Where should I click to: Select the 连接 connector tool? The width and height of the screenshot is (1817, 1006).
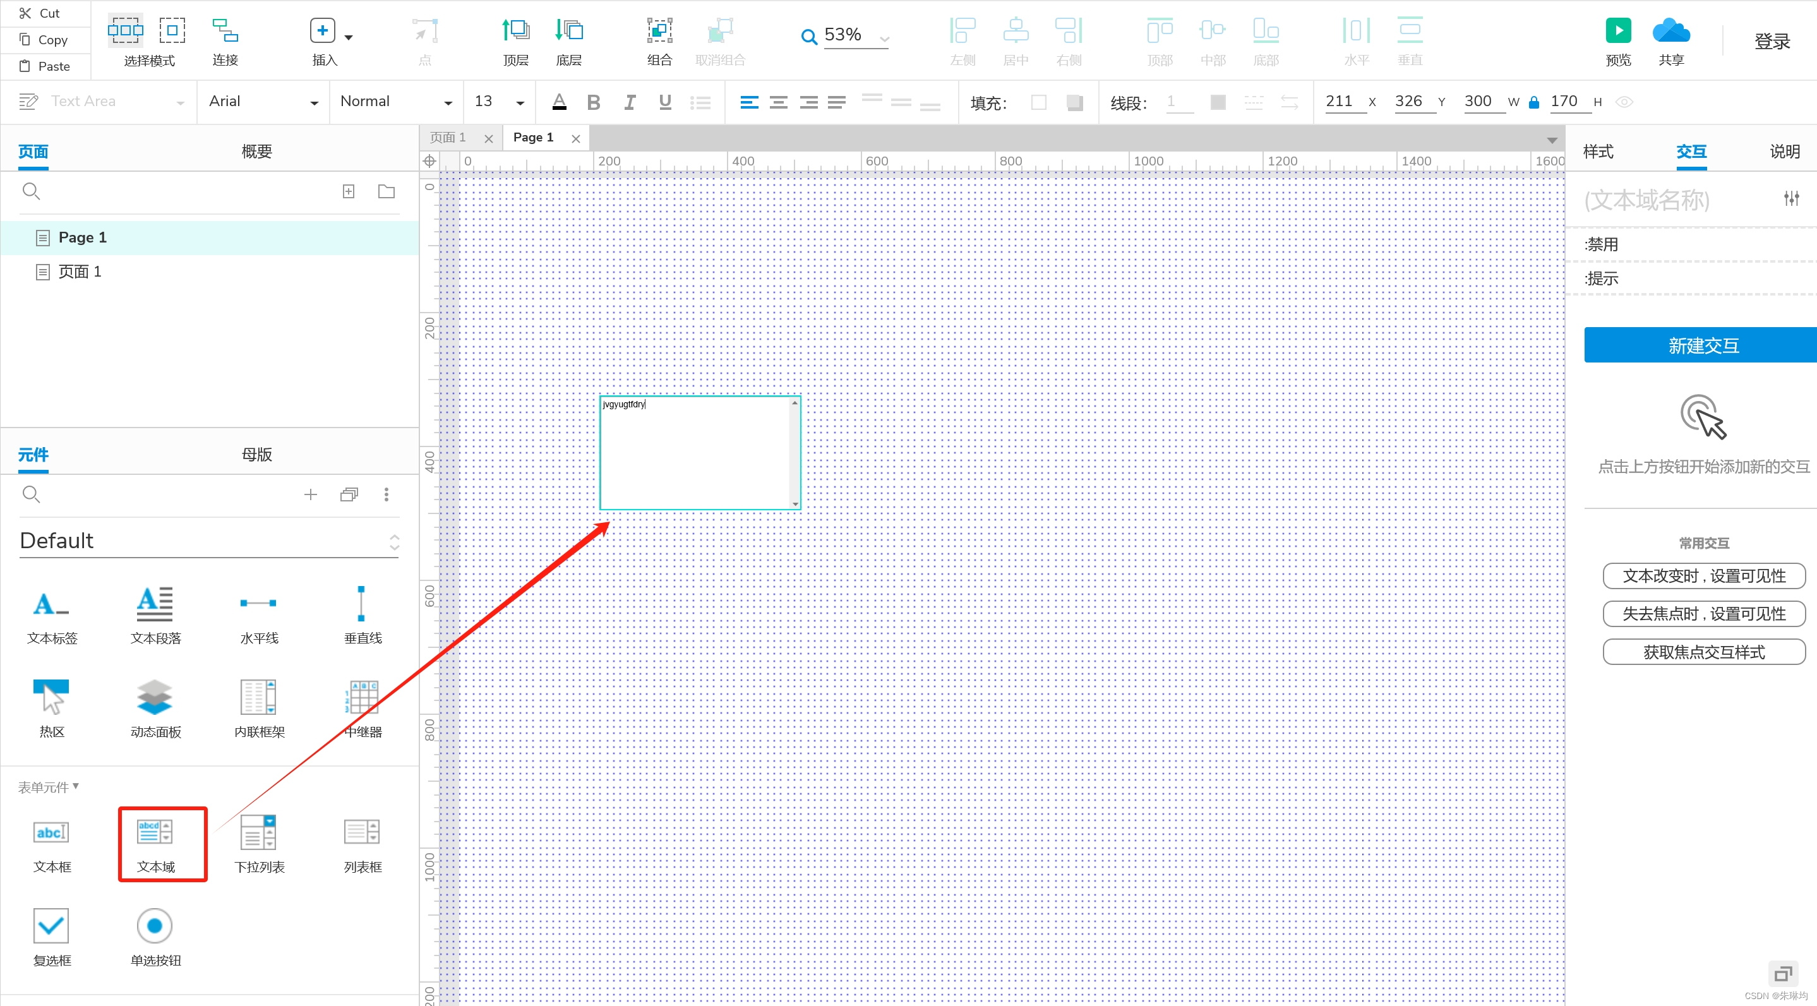[x=225, y=31]
